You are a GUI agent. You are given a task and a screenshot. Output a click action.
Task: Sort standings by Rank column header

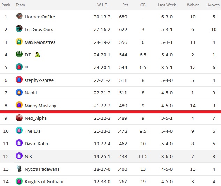click(6, 5)
